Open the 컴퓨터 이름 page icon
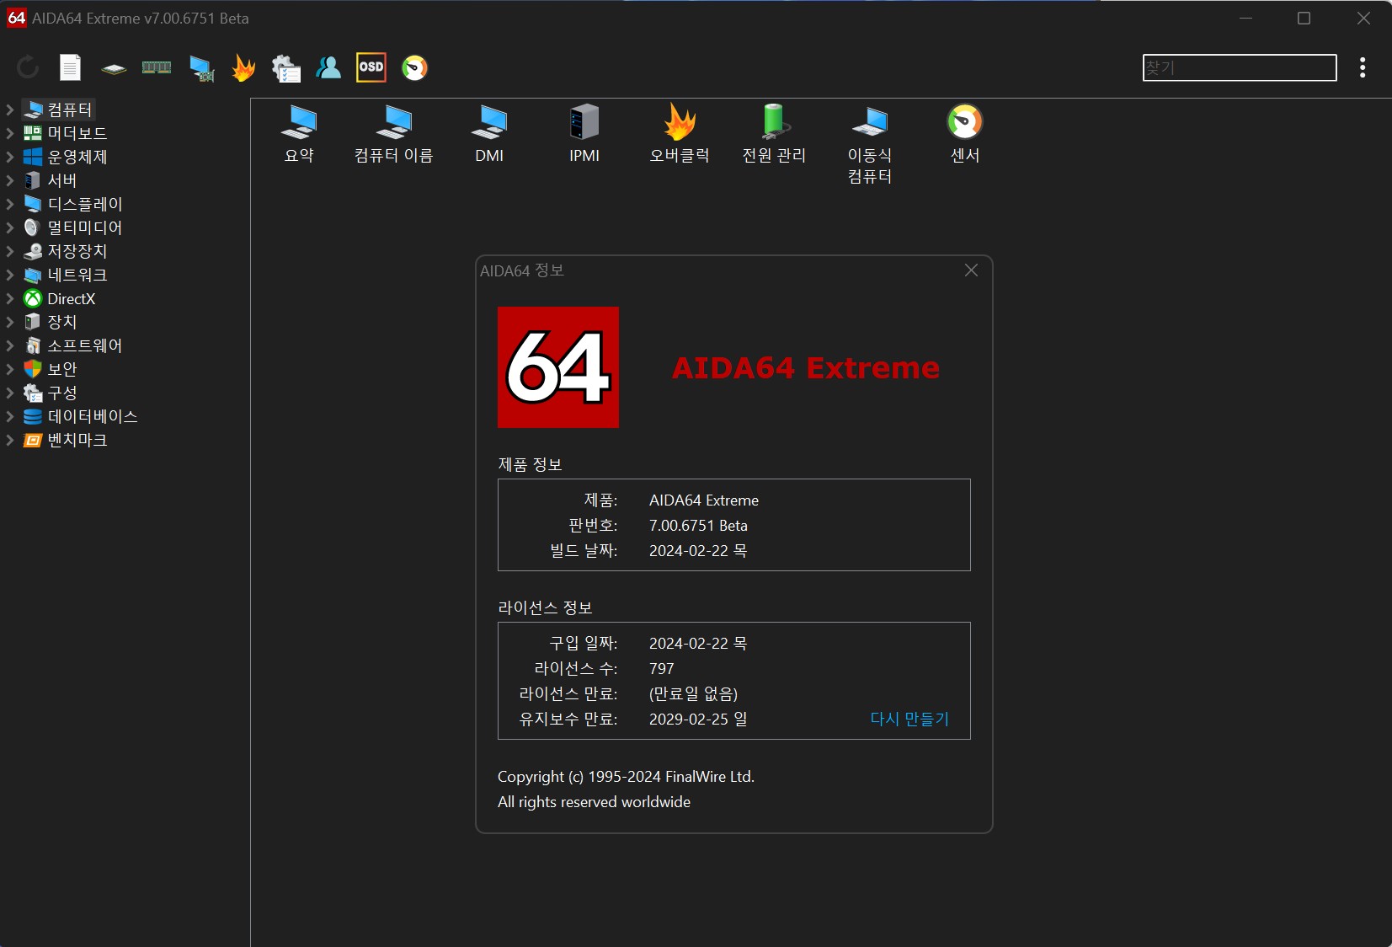 (x=394, y=135)
